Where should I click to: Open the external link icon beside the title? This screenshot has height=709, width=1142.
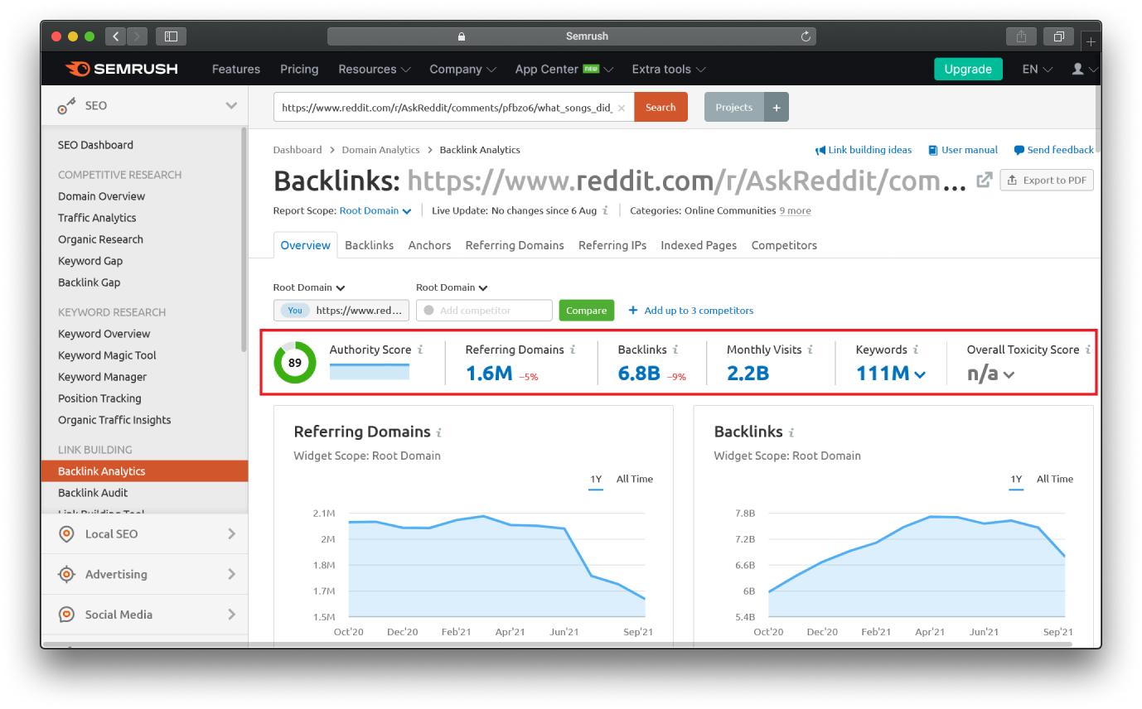coord(985,180)
